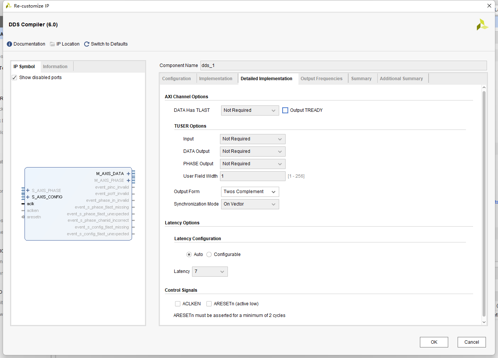Click the aclk port label
Viewport: 498px width, 358px height.
31,204
